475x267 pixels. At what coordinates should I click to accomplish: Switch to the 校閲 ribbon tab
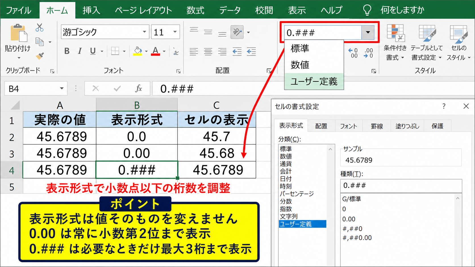click(264, 10)
